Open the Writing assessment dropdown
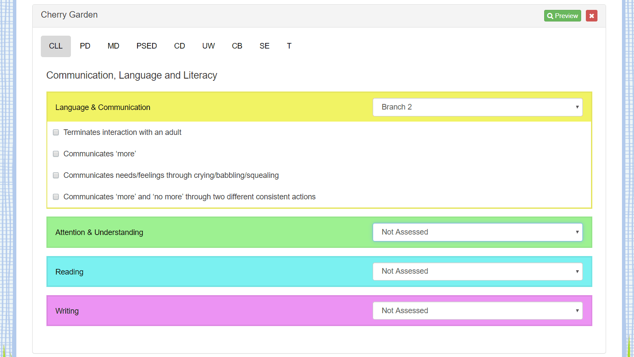634x357 pixels. 477,310
